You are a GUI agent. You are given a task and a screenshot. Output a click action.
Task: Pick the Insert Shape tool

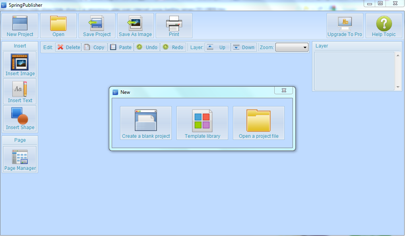click(20, 118)
